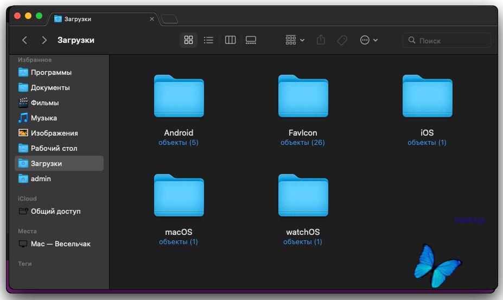Select the iOS folder icon
This screenshot has width=503, height=300.
427,96
